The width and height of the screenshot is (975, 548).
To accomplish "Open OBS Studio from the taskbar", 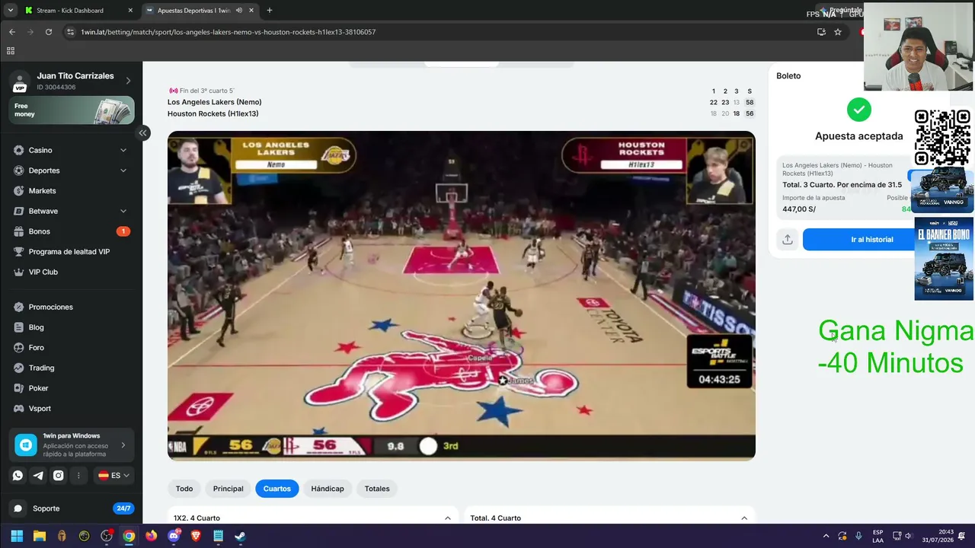I will pos(107,536).
